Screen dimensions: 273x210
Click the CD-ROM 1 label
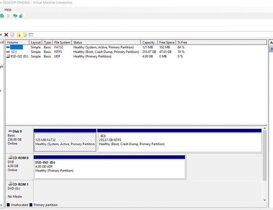coord(20,184)
